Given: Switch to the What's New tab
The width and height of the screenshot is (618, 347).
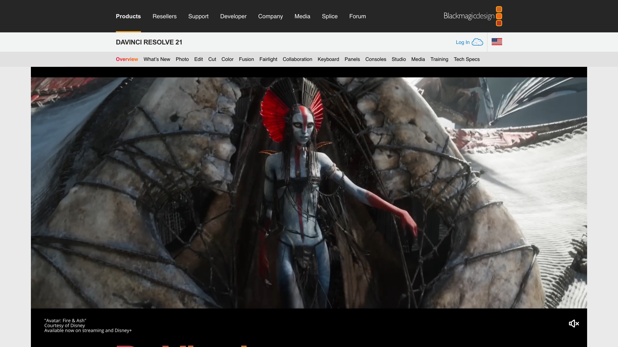Looking at the screenshot, I should pos(157,59).
